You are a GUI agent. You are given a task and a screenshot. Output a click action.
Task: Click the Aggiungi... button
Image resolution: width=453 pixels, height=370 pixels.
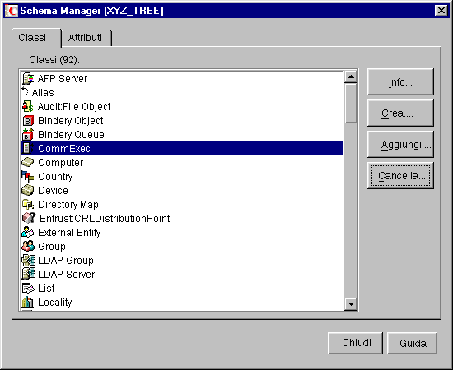point(400,144)
